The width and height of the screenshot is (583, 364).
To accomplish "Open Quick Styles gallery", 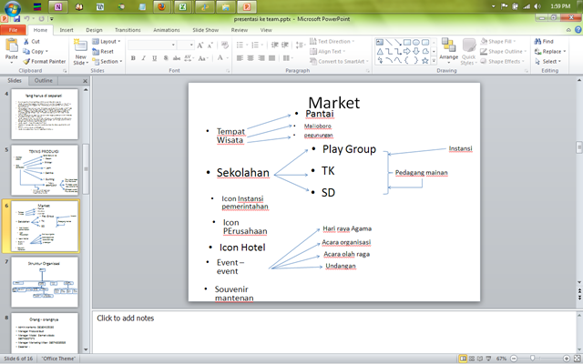I will click(468, 52).
